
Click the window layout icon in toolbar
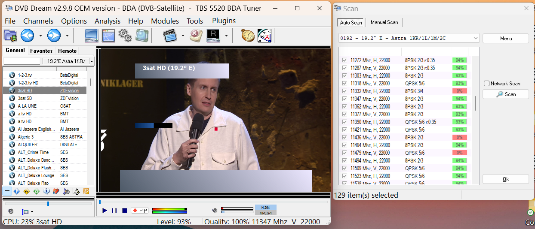pyautogui.click(x=108, y=36)
